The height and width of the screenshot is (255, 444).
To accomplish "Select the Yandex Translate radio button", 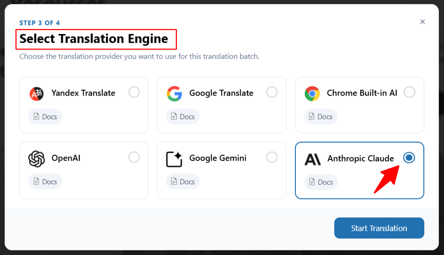I will (x=134, y=93).
